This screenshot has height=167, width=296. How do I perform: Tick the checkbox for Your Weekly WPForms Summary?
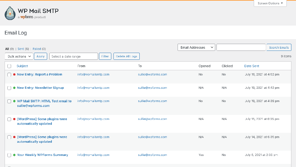pyautogui.click(x=9, y=155)
